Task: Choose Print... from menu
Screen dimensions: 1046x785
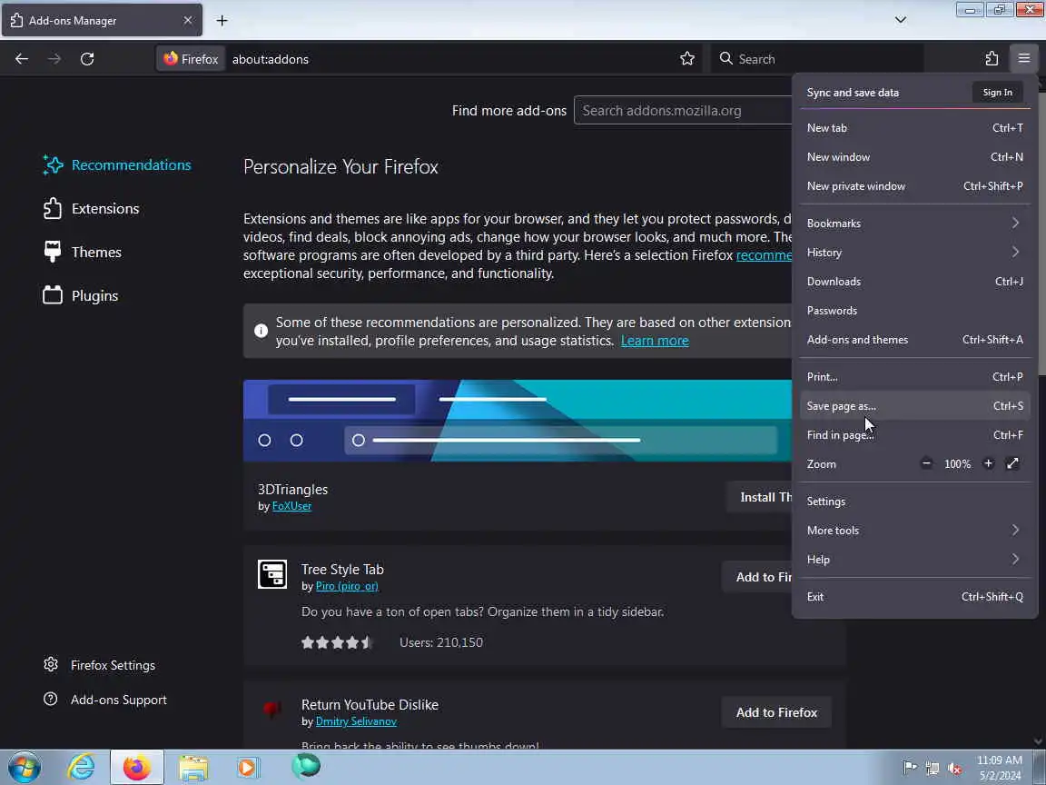Action: (914, 376)
